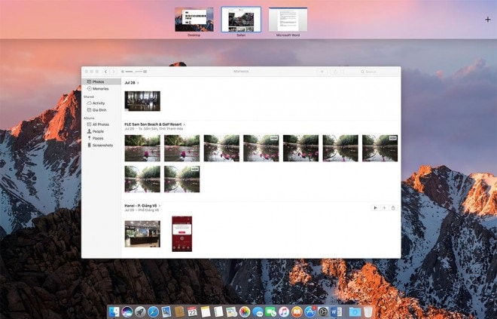Click the Photos pinwheel icon in Dock
497x319 pixels.
245,312
